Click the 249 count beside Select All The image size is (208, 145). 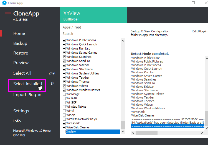(52, 73)
